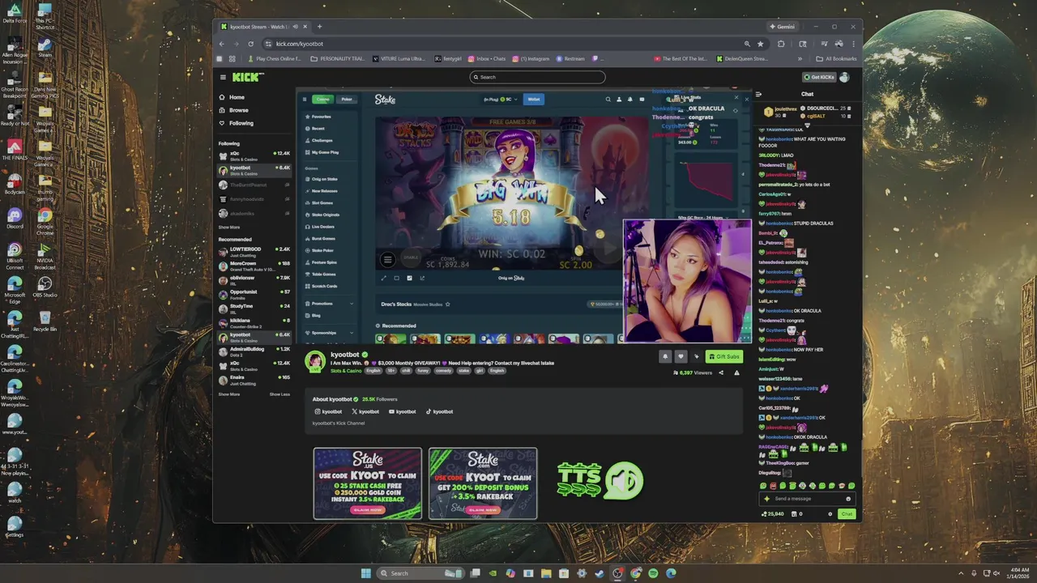Open the Kick user profile avatar

tap(844, 77)
